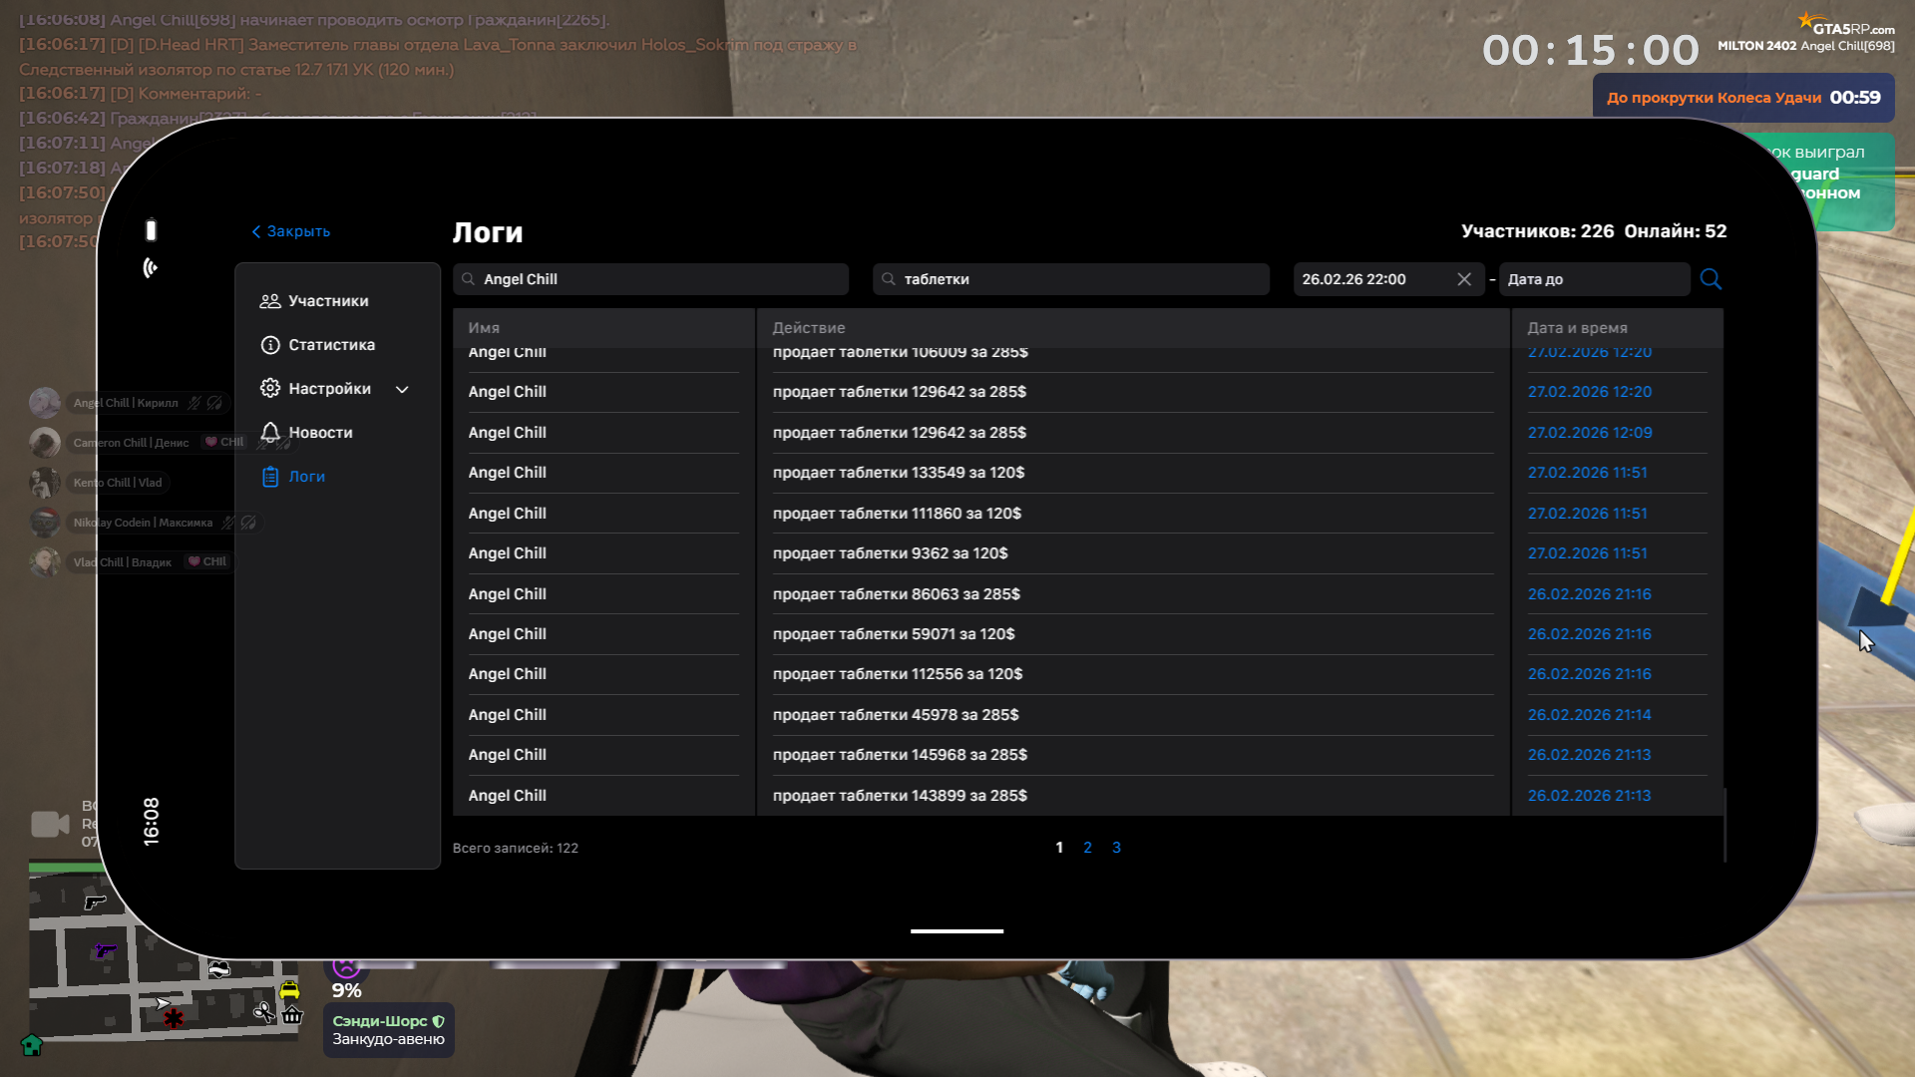Expand the Настройки settings chevron
Screen dimensions: 1915x1077
tap(402, 390)
